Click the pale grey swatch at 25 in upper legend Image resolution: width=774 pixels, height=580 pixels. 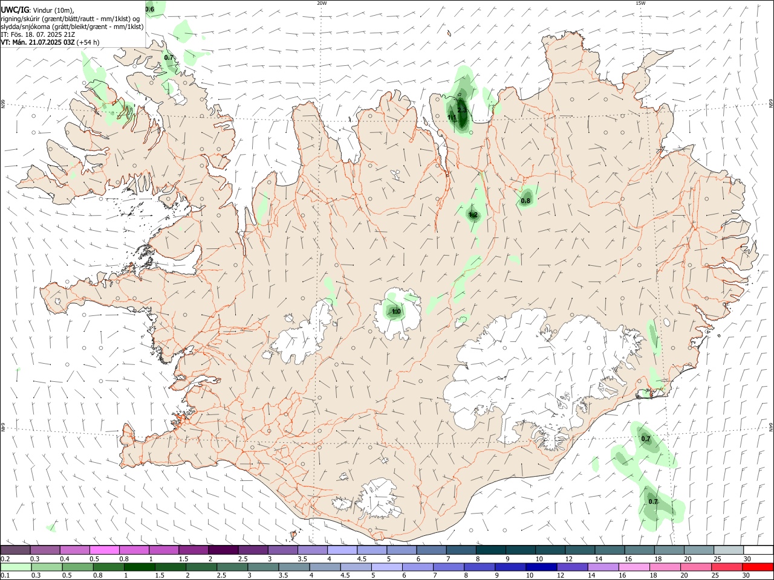pos(729,550)
